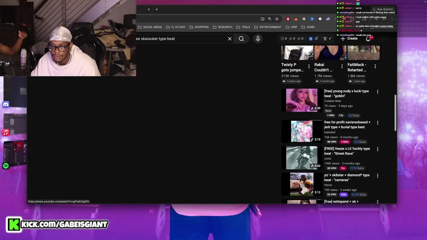The width and height of the screenshot is (427, 240).
Task: Open the blue vidIQ extension icon
Action: tap(312, 19)
